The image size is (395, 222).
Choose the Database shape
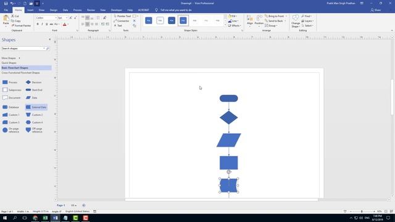click(x=10, y=107)
